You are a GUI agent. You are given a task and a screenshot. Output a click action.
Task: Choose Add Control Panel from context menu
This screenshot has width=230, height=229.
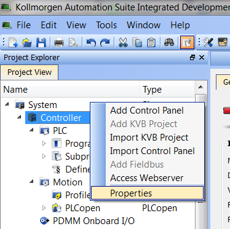pyautogui.click(x=147, y=111)
